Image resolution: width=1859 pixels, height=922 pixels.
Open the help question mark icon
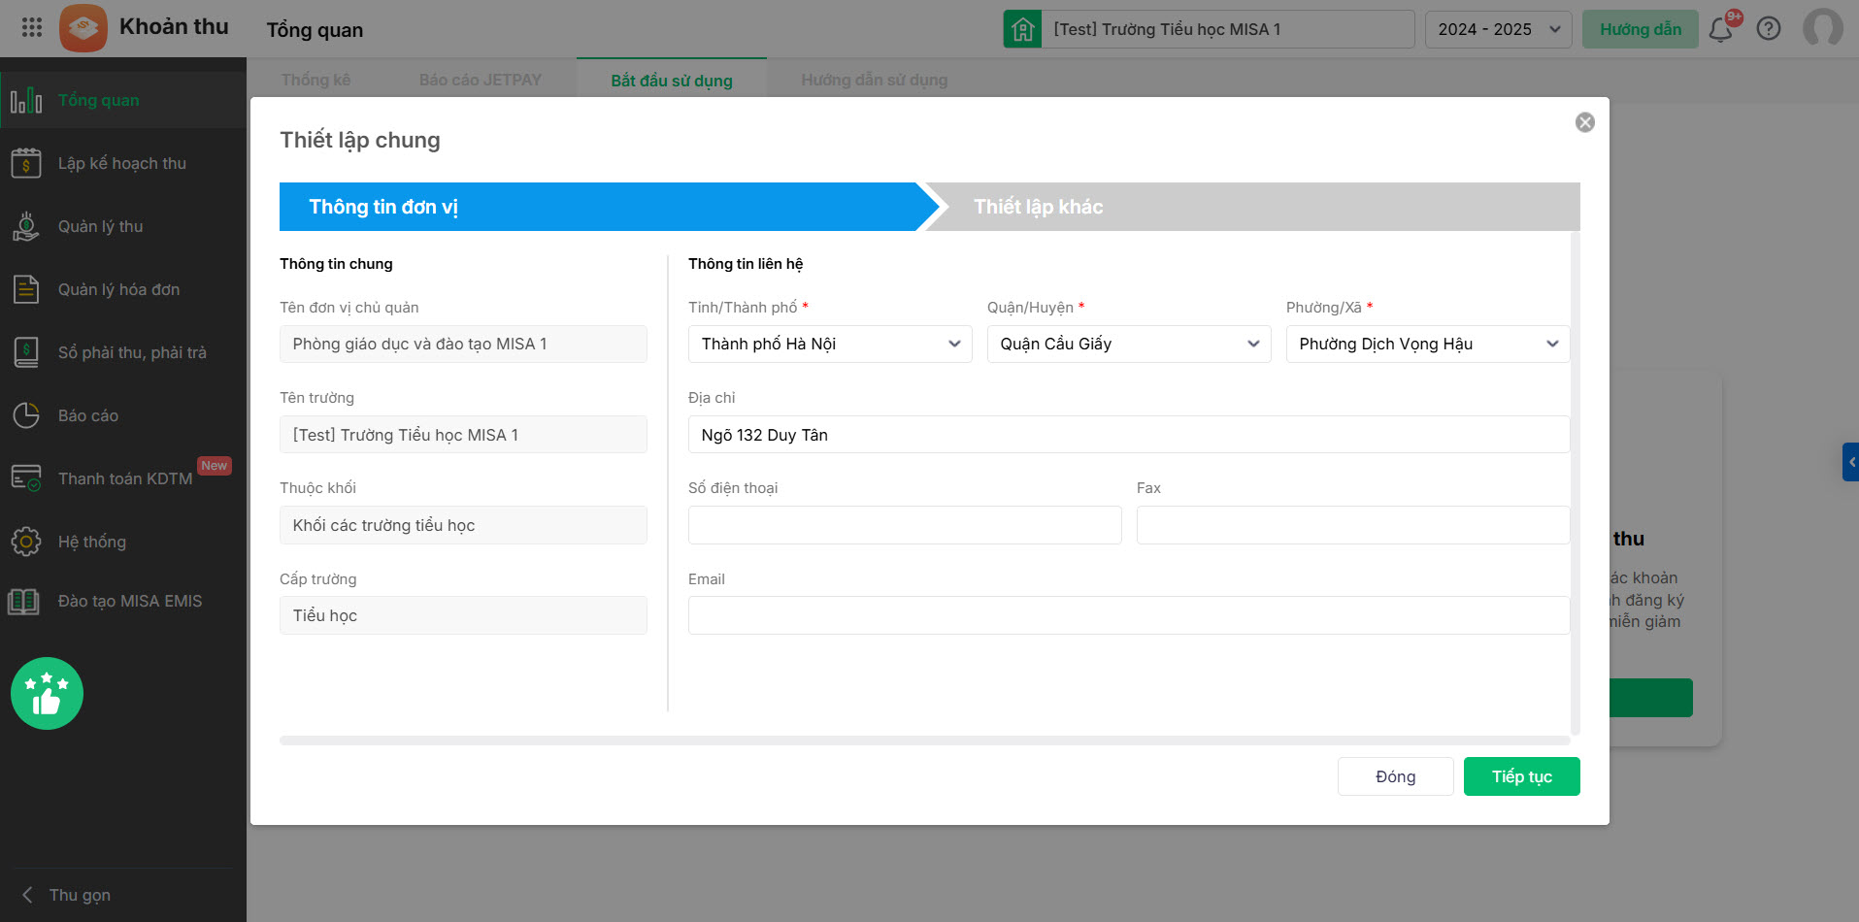pyautogui.click(x=1769, y=29)
